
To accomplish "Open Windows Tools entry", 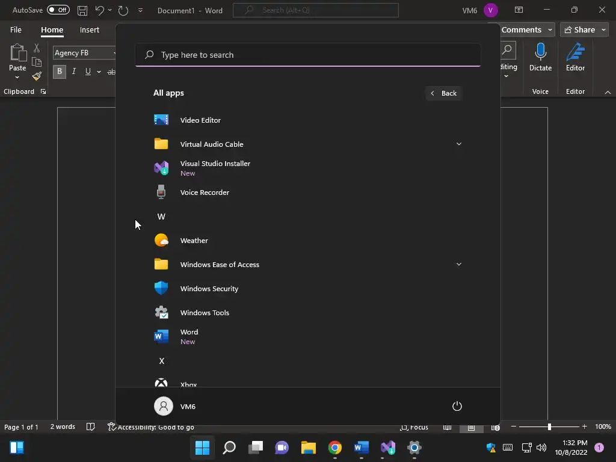I will point(307,313).
